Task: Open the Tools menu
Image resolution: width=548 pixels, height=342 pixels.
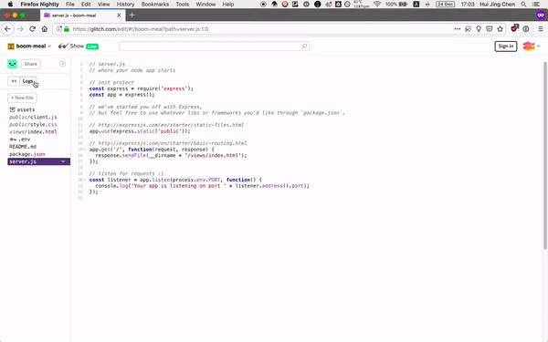Action: pos(182,5)
